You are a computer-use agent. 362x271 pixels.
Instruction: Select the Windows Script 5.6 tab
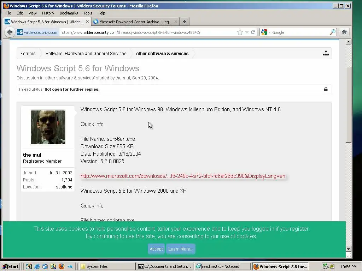coord(47,22)
